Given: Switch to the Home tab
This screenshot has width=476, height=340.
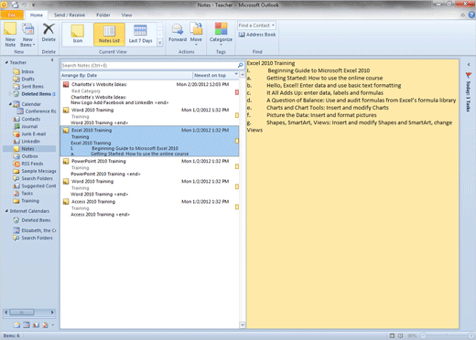Looking at the screenshot, I should [x=37, y=15].
